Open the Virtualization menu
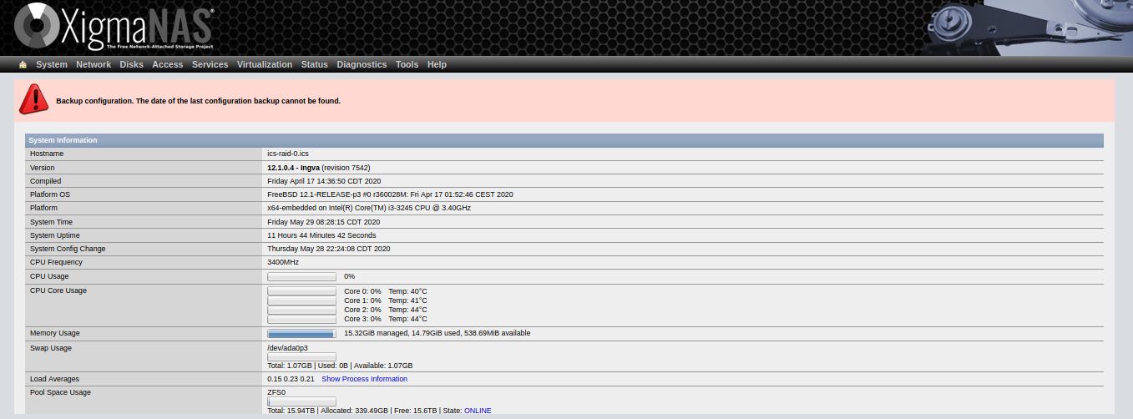This screenshot has width=1133, height=419. click(265, 65)
